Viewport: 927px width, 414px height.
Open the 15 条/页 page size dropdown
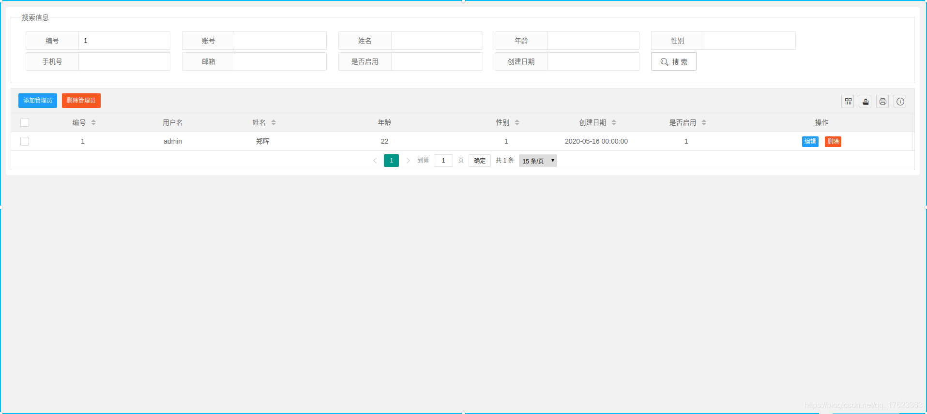click(x=538, y=161)
